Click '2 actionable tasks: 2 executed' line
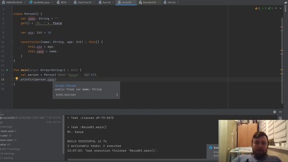This screenshot has height=162, width=288. coord(94,146)
